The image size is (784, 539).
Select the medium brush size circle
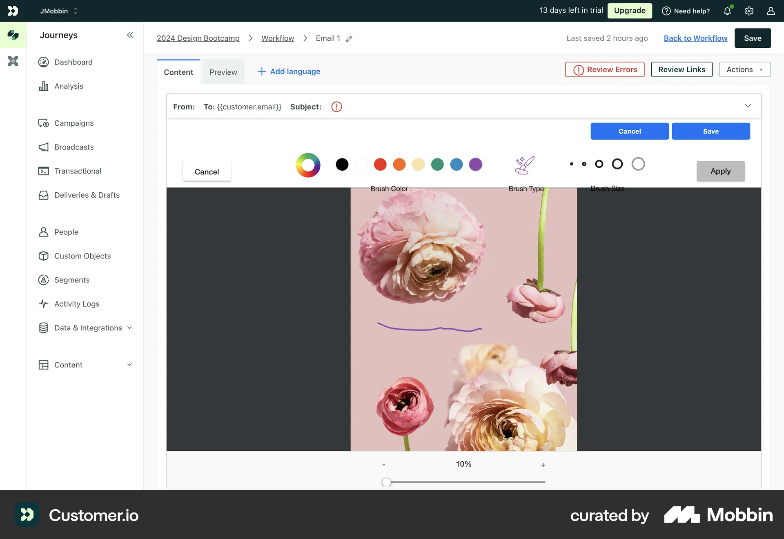pyautogui.click(x=599, y=164)
